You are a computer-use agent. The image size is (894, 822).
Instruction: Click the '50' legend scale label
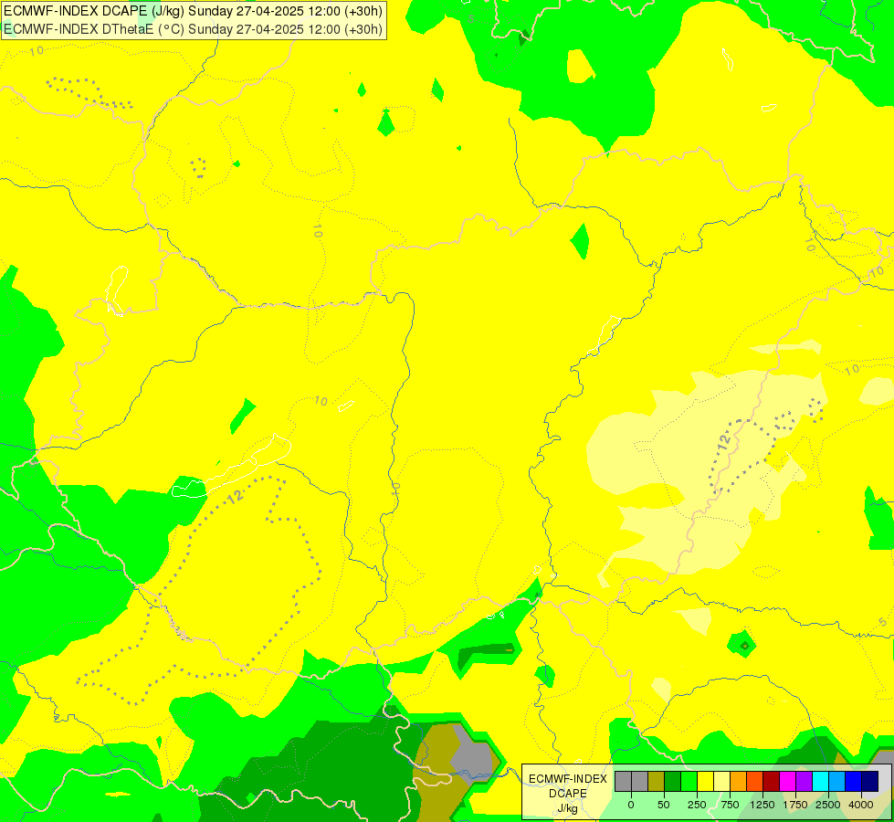(x=664, y=805)
